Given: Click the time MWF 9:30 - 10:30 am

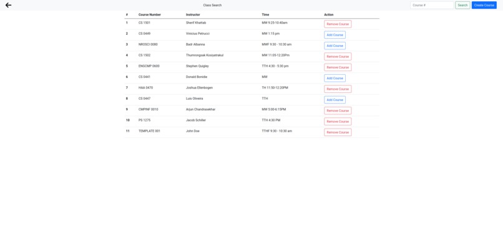Looking at the screenshot, I should pos(276,44).
